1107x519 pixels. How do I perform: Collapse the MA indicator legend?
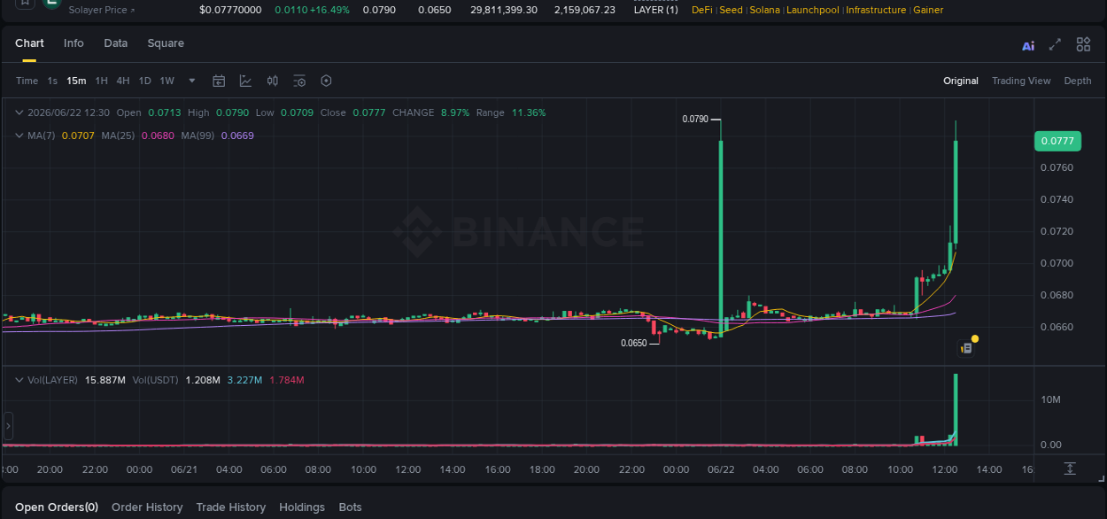point(19,136)
